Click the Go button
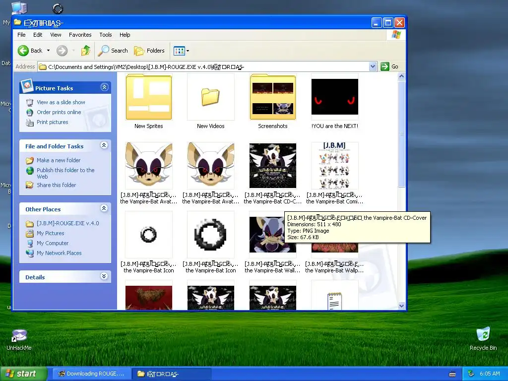Image resolution: width=508 pixels, height=381 pixels. (390, 67)
